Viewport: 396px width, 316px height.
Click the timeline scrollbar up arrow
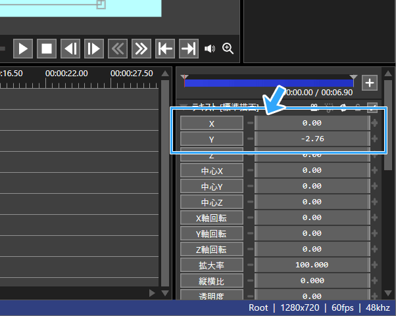pyautogui.click(x=165, y=74)
